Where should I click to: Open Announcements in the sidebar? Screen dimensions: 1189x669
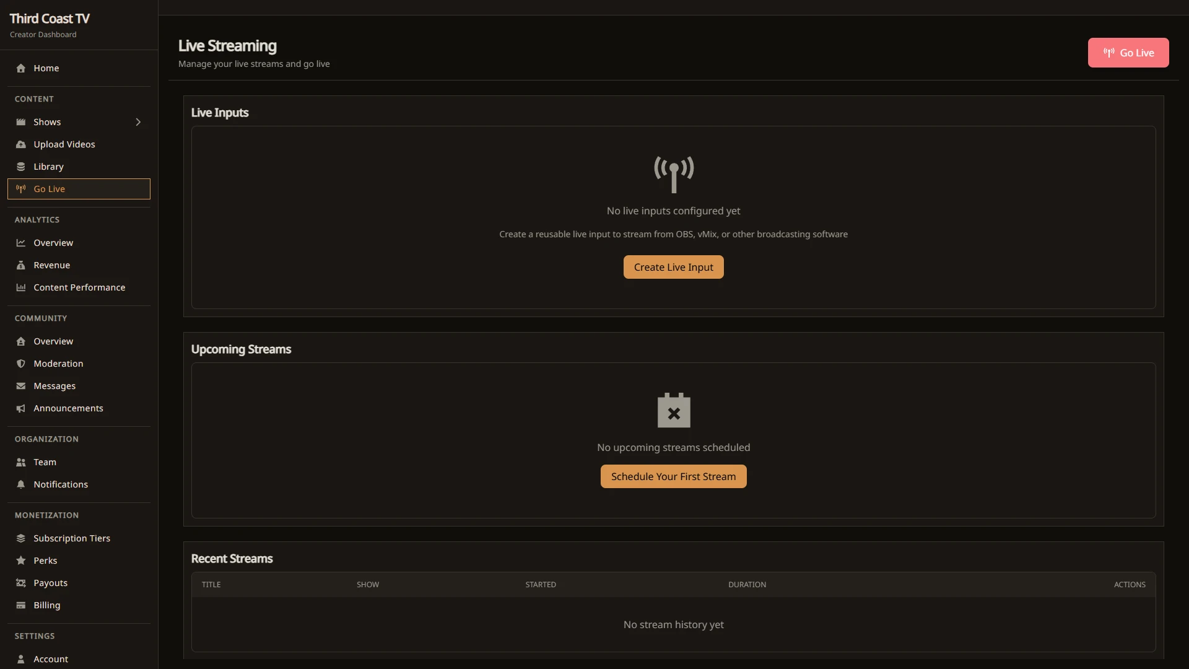point(79,408)
